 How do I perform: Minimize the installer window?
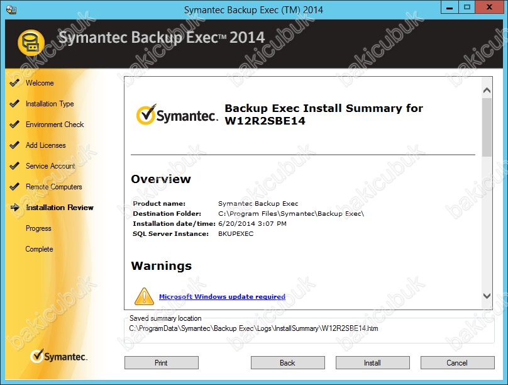pyautogui.click(x=450, y=7)
